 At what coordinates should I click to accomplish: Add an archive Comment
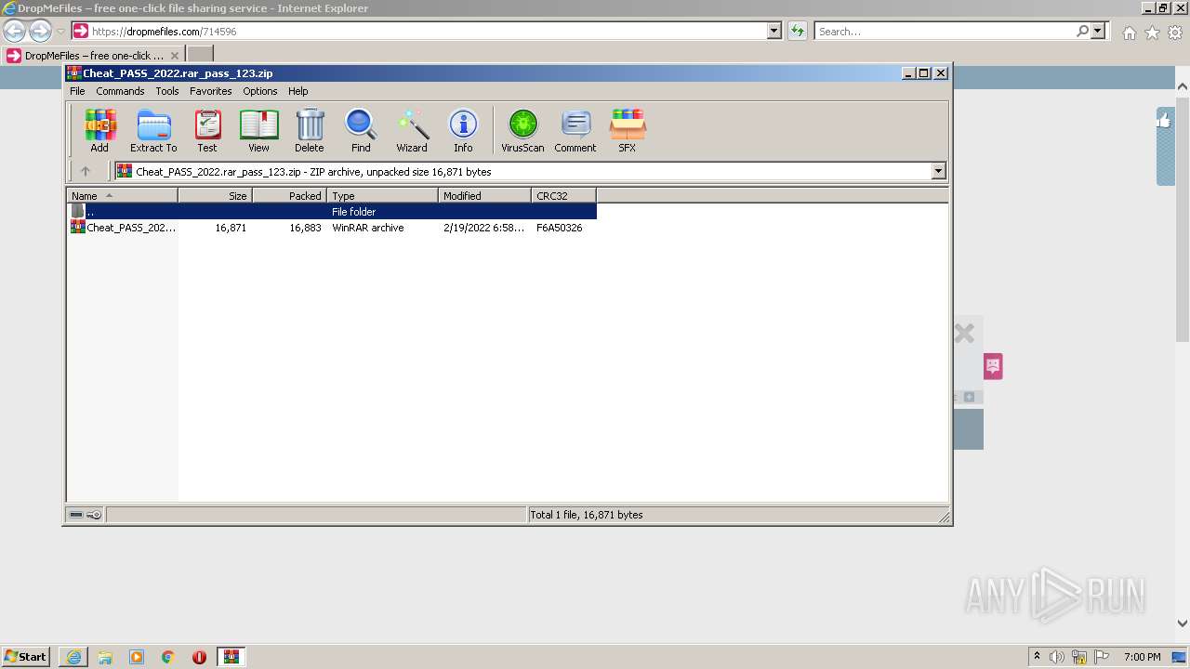pyautogui.click(x=575, y=130)
